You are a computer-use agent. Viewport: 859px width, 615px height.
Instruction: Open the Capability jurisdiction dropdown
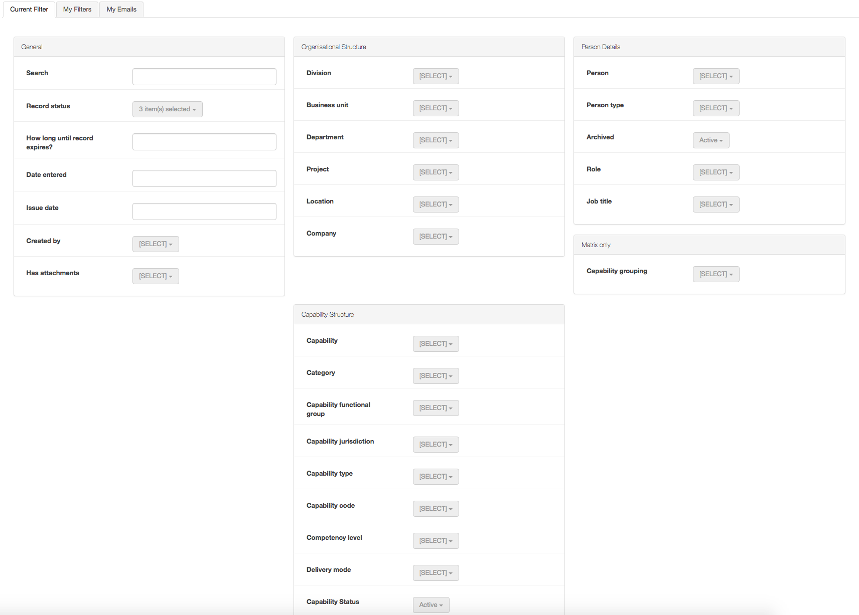[x=436, y=445]
